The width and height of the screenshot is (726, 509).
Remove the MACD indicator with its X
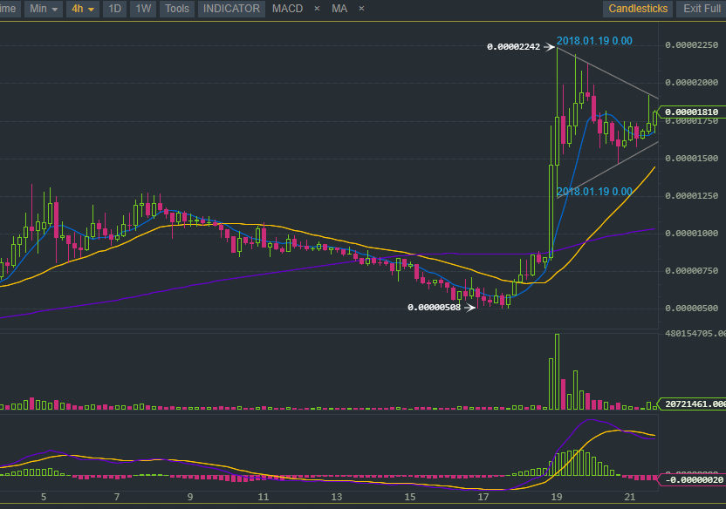tap(317, 9)
